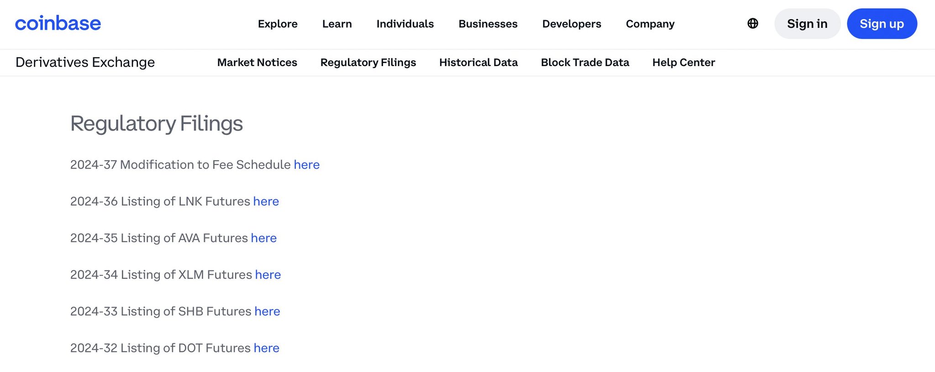The image size is (935, 372).
Task: Open the Explore menu
Action: (x=278, y=24)
